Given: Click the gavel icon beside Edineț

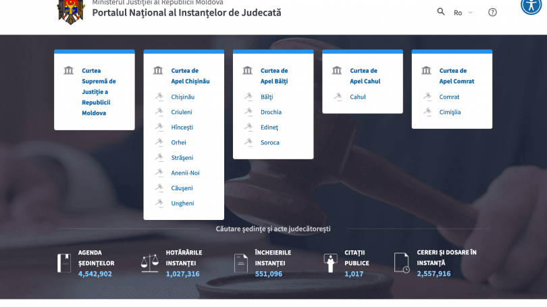Looking at the screenshot, I should 249,127.
